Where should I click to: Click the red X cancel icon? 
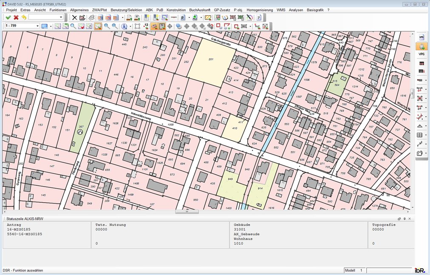click(16, 17)
